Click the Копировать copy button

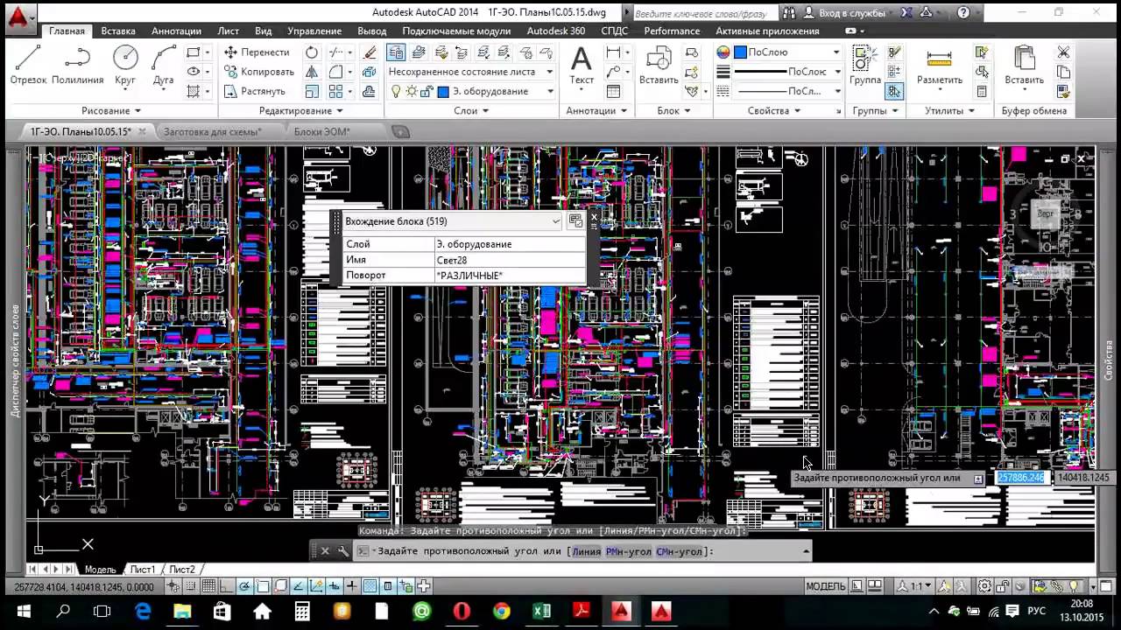258,72
